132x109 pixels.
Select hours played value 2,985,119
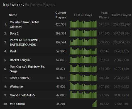(121, 104)
